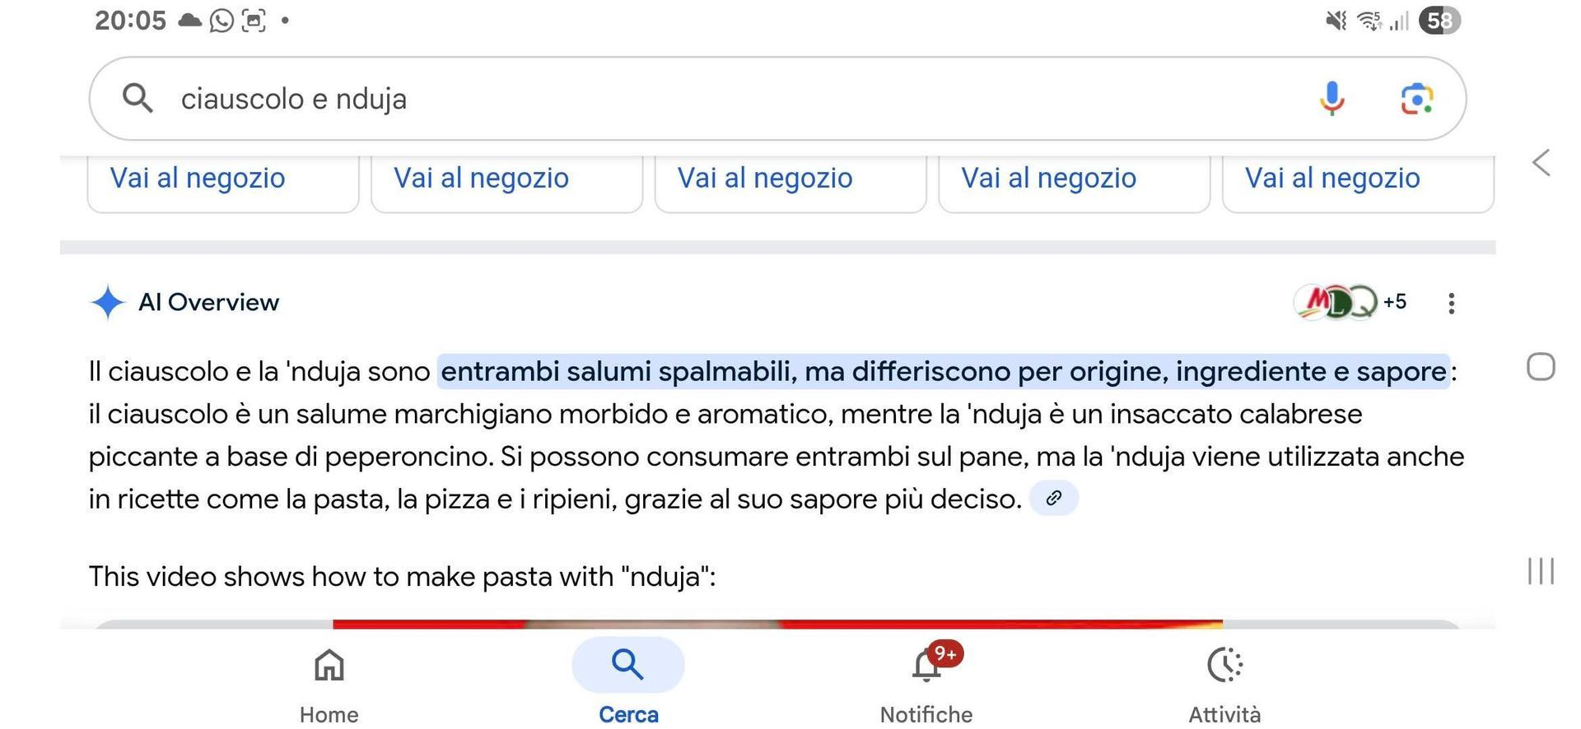Tap the magnifier icon in search bar

138,99
